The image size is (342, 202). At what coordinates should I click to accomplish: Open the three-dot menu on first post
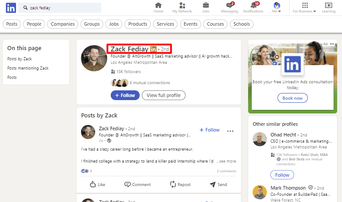point(230,131)
